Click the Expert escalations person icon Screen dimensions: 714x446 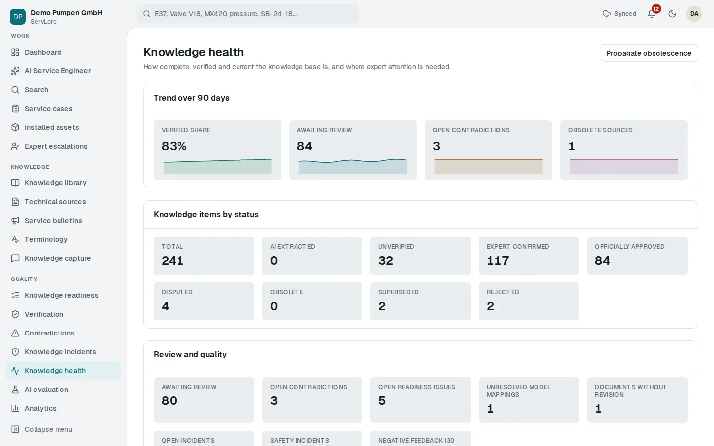[15, 146]
